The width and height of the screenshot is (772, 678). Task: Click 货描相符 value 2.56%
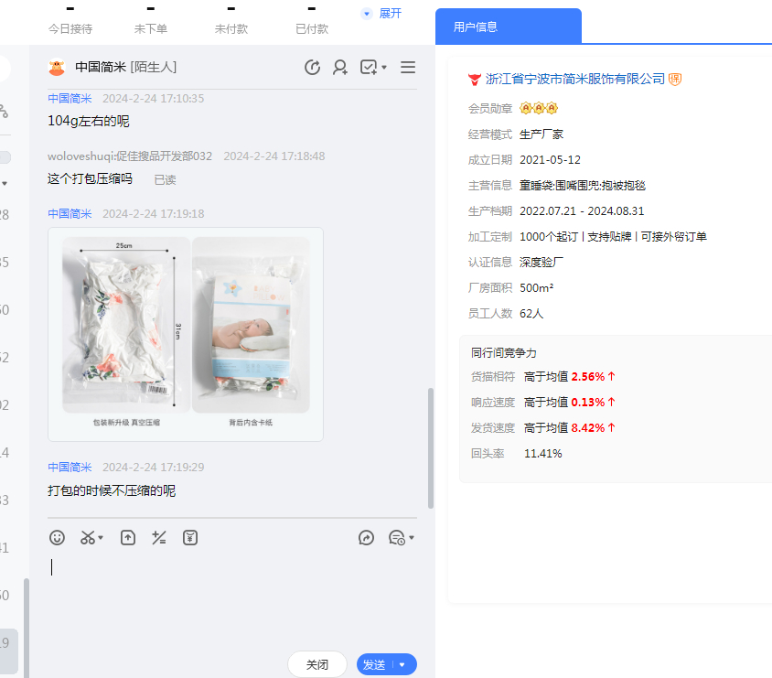click(588, 377)
